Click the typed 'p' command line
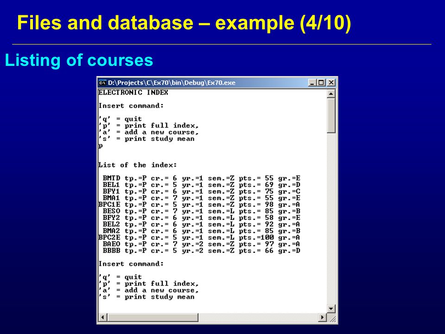 (101, 146)
